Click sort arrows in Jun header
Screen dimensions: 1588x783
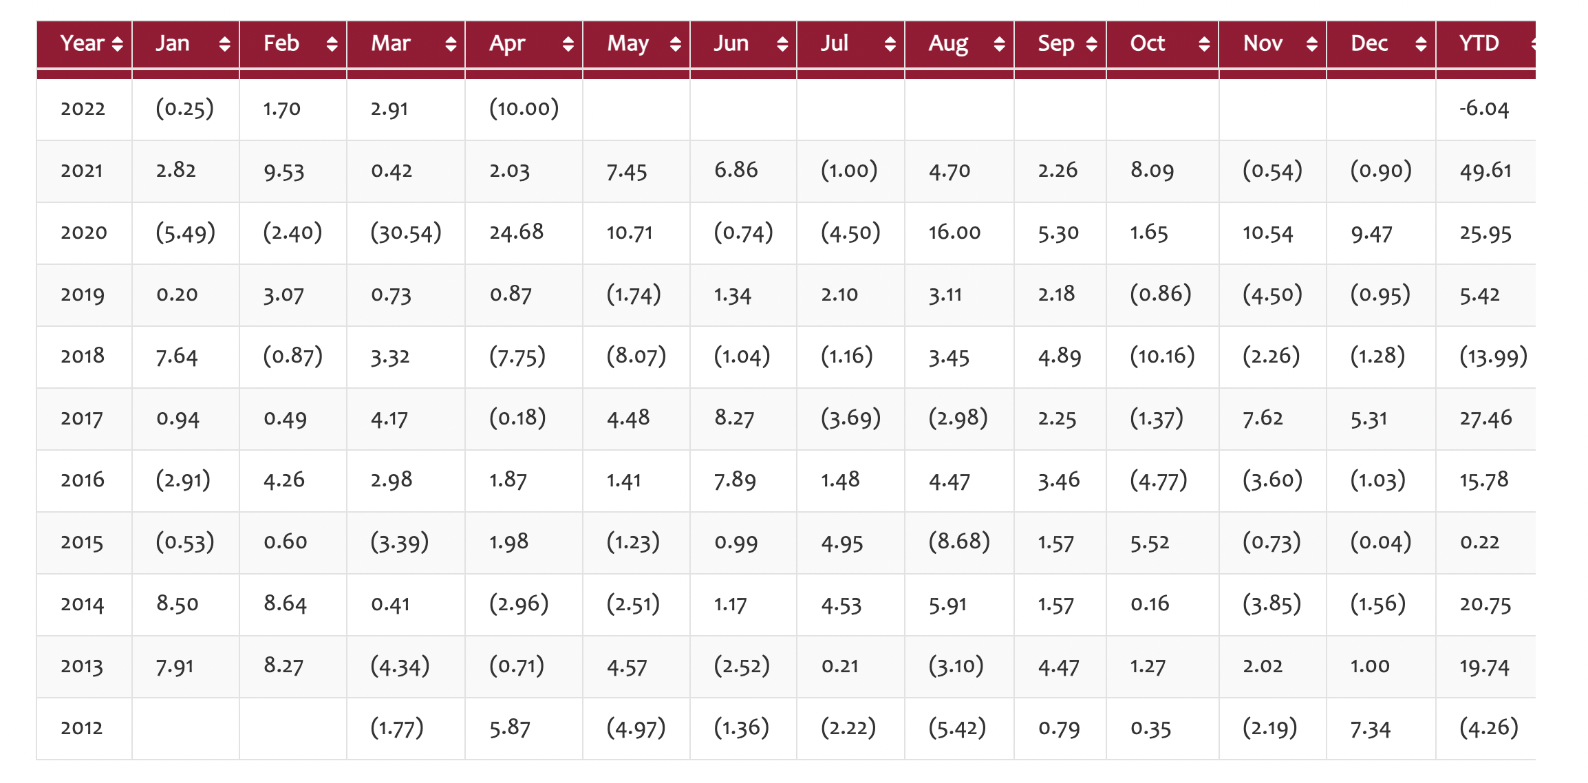pyautogui.click(x=782, y=44)
